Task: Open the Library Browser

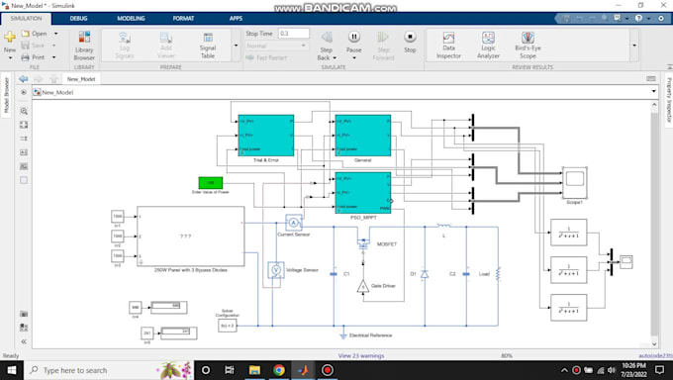Action: (84, 46)
